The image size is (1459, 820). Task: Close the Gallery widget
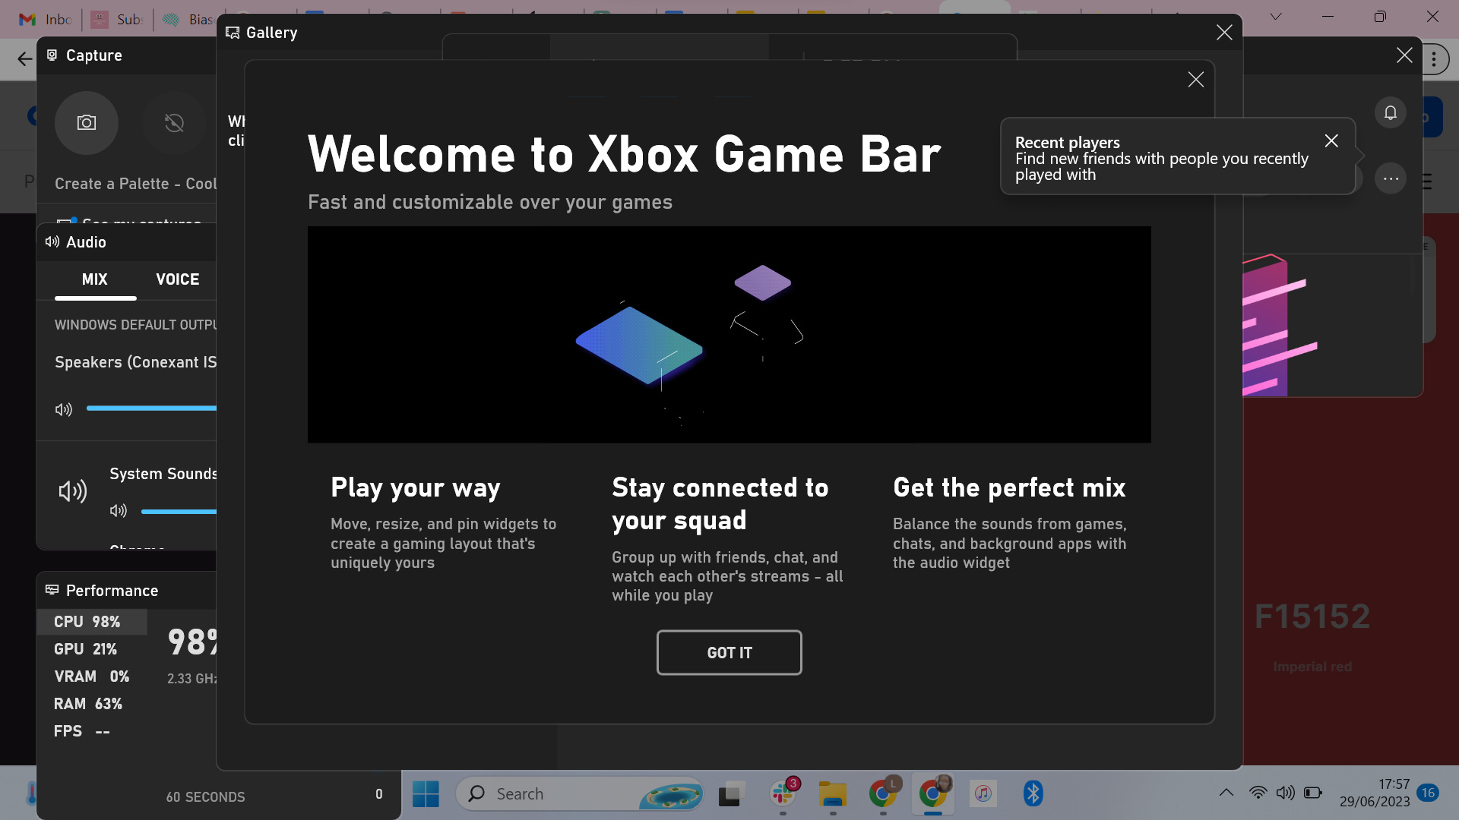click(1224, 32)
